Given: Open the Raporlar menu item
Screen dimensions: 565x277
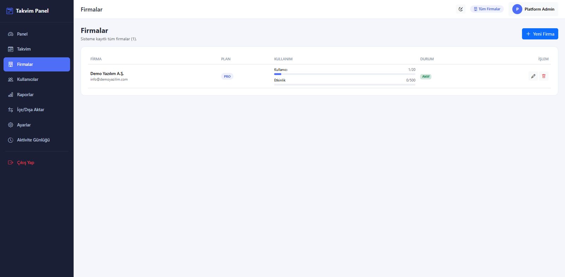Looking at the screenshot, I should coord(37,95).
